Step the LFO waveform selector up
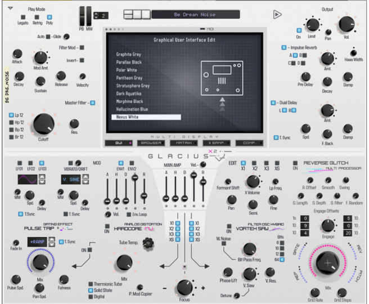Viewport: 369px width, 304px height. tap(43, 176)
